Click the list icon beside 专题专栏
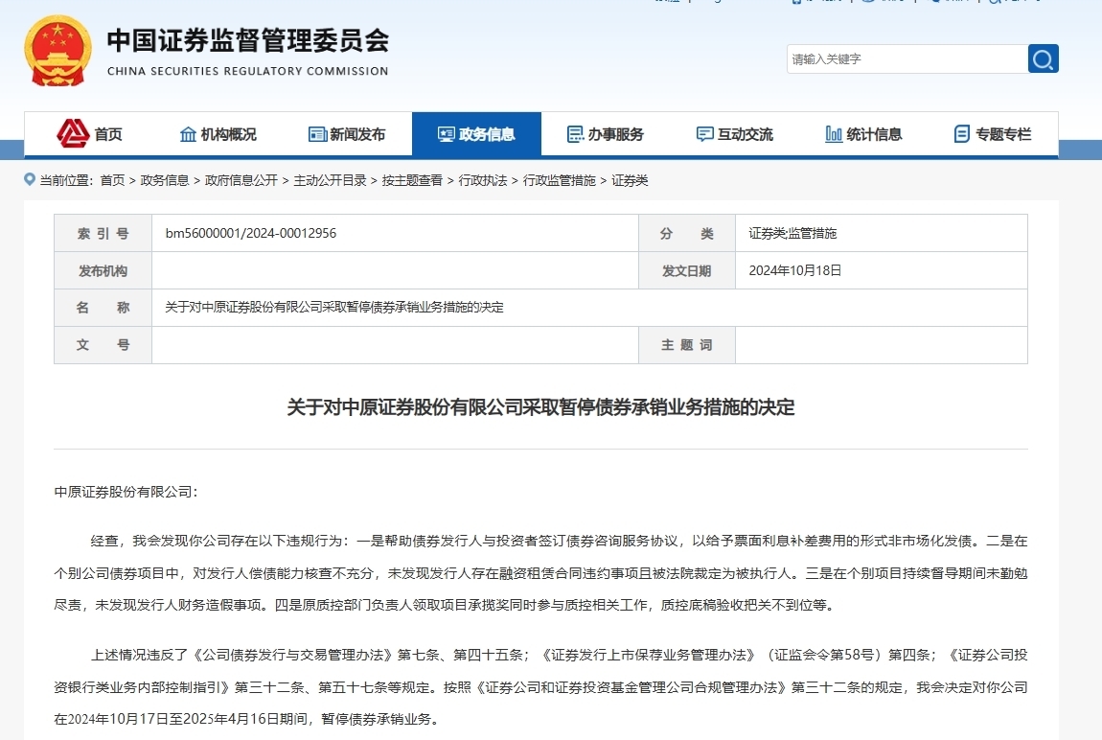The width and height of the screenshot is (1102, 740). (x=962, y=134)
